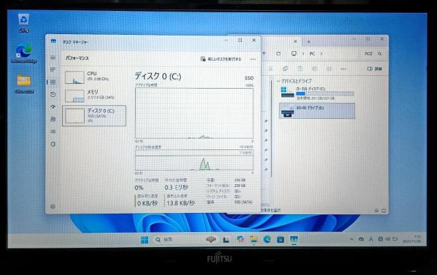Viewport: 437px width, 275px height.
Task: Expand the chevron after PC in address bar
Action: [x=322, y=53]
